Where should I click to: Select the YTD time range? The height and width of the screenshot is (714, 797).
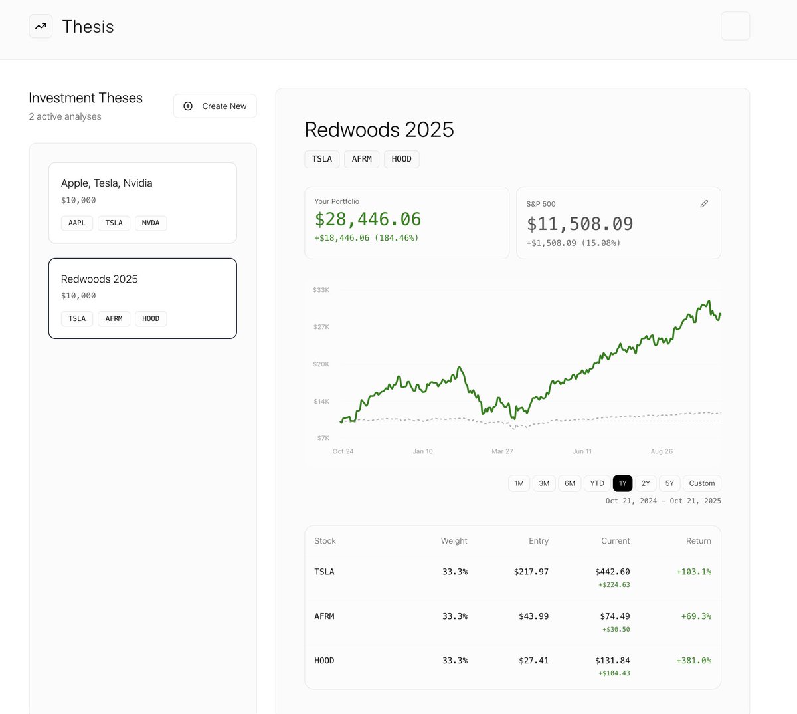597,483
